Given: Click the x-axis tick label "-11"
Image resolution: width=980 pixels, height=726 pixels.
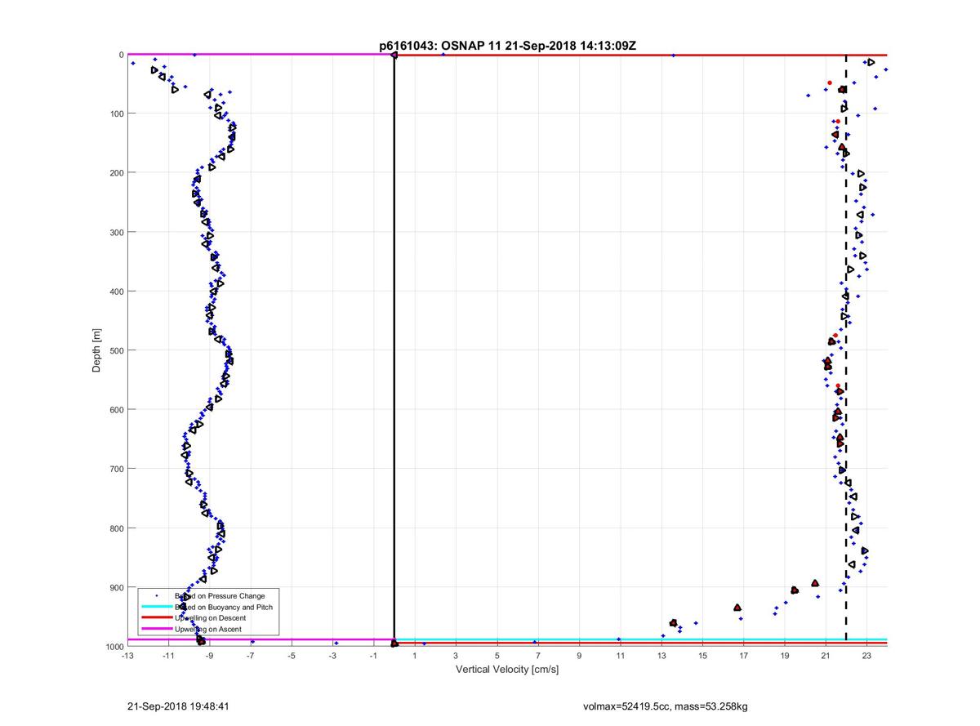Looking at the screenshot, I should pos(168,656).
